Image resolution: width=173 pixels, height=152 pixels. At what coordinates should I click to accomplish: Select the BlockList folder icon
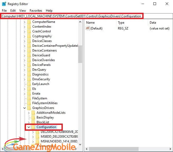click(33, 122)
